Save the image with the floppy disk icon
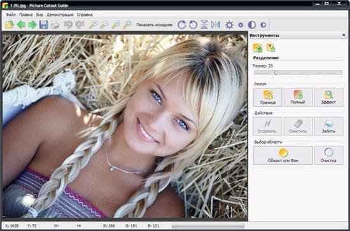 tap(43, 25)
